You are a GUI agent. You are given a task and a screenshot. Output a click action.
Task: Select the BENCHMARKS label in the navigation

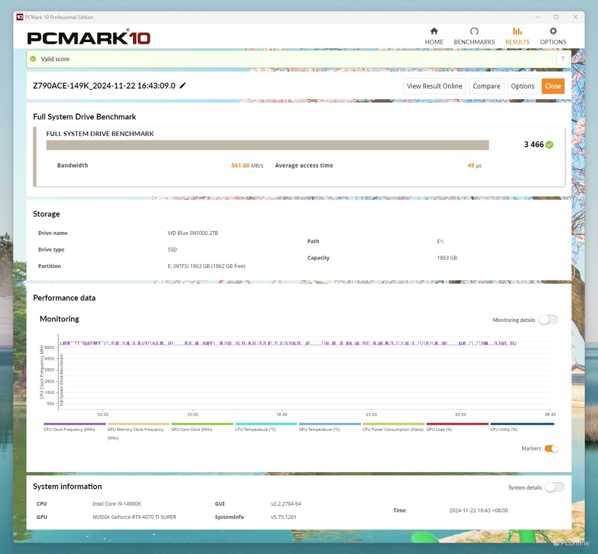[474, 42]
